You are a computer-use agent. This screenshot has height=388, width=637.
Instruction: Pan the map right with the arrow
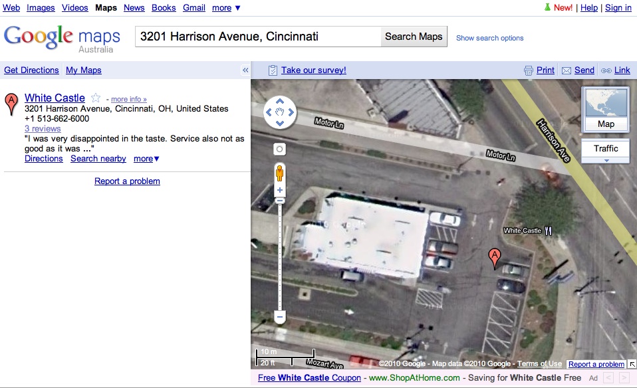[291, 112]
